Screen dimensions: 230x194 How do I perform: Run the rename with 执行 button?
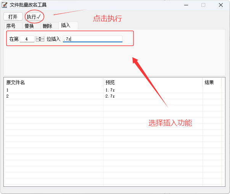point(34,16)
